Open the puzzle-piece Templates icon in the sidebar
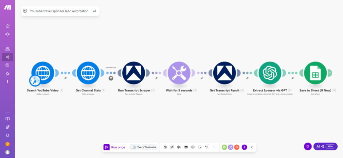 pos(7,73)
